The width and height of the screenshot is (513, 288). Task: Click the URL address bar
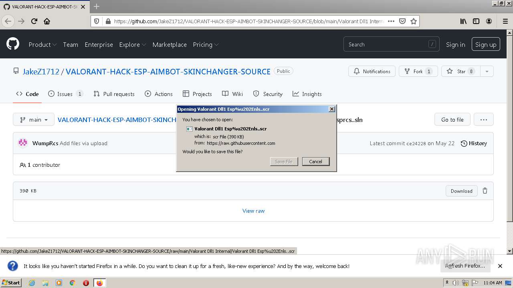248,21
